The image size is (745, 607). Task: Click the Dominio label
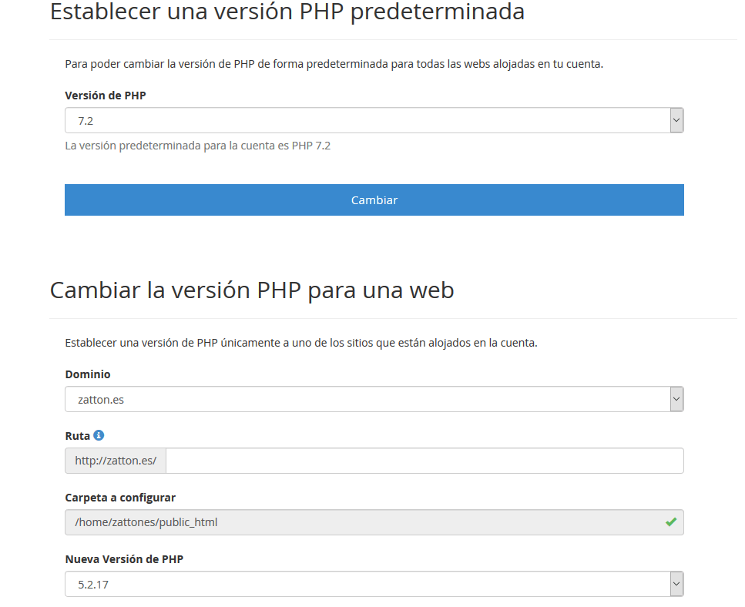click(88, 374)
